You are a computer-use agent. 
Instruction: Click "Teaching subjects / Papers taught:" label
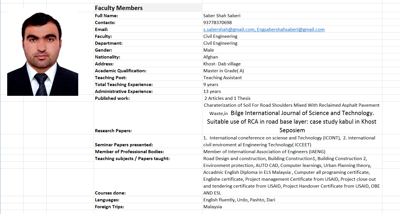(132, 159)
